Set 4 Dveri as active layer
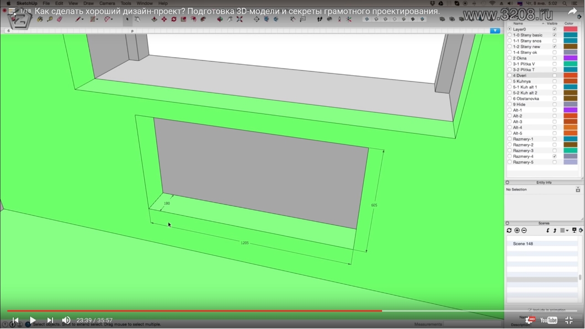The height and width of the screenshot is (329, 585). [x=510, y=75]
